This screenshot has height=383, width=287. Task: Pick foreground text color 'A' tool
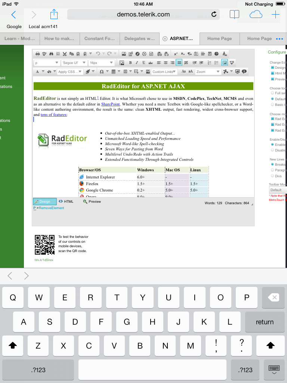tap(37, 71)
